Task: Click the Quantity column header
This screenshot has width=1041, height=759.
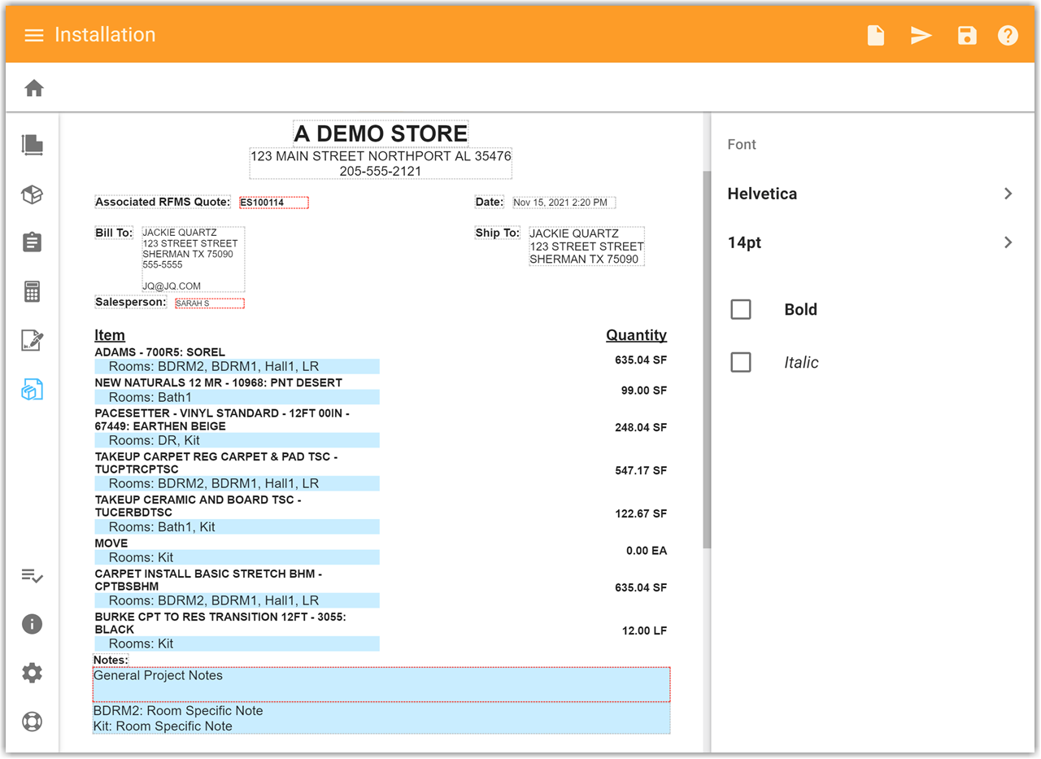Action: pos(636,335)
